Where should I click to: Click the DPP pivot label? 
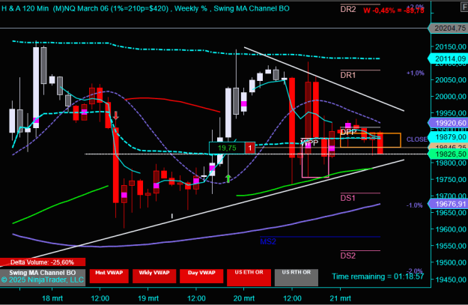[348, 132]
